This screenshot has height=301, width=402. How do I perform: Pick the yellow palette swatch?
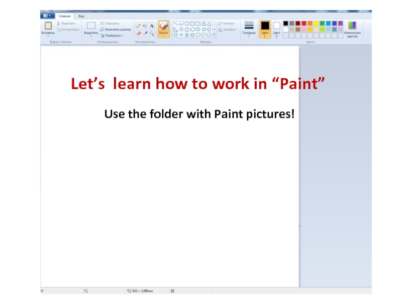click(317, 24)
